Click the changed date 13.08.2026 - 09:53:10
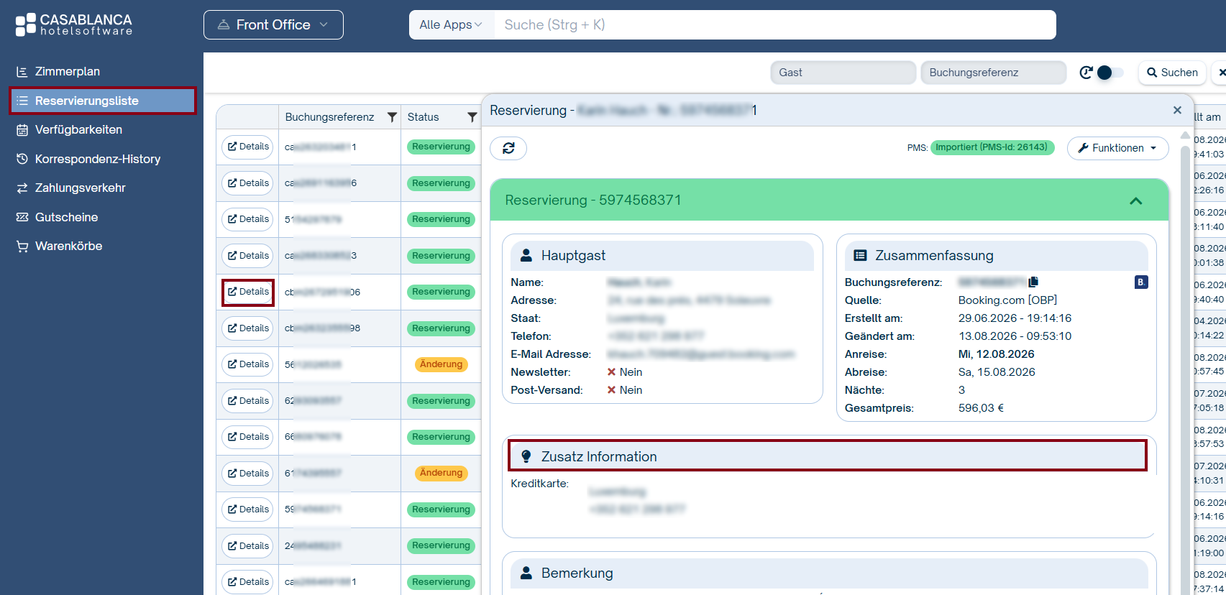The image size is (1226, 595). pos(1015,336)
